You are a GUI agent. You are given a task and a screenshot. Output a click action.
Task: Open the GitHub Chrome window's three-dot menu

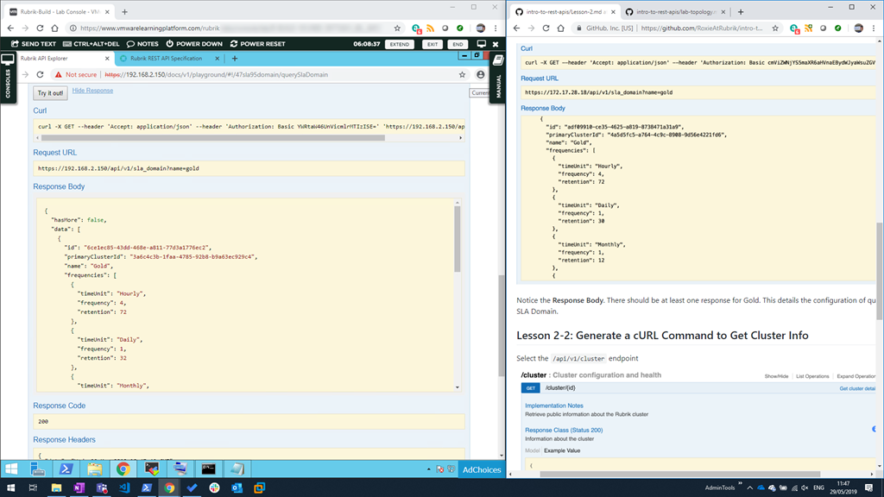pos(874,28)
